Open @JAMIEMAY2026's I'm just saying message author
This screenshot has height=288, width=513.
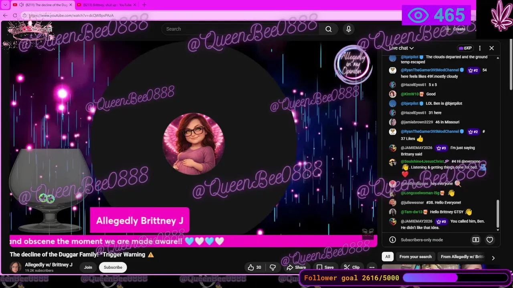click(x=416, y=148)
